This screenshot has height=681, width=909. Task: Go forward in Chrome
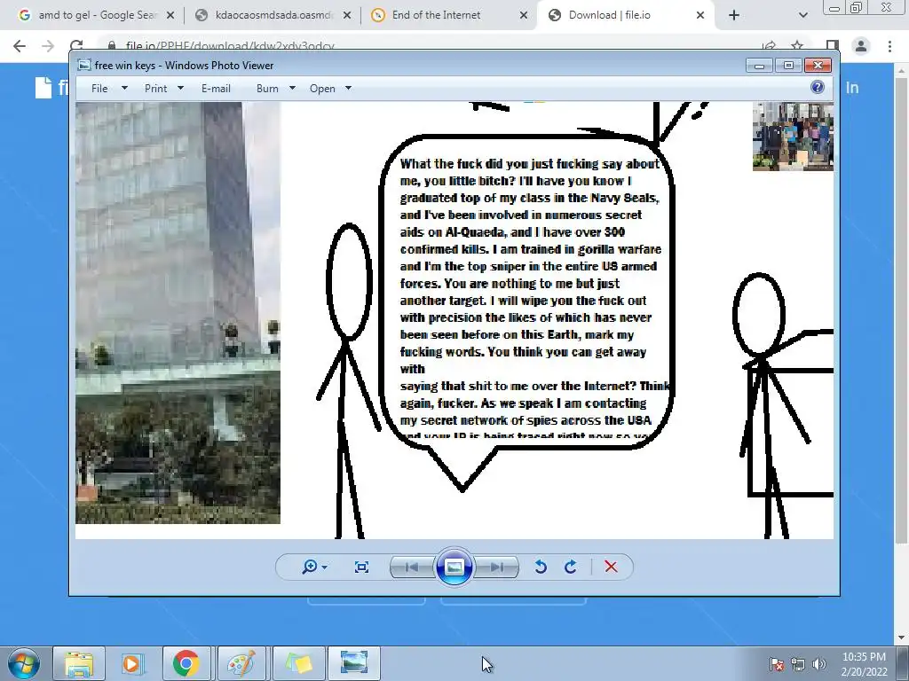coord(48,46)
